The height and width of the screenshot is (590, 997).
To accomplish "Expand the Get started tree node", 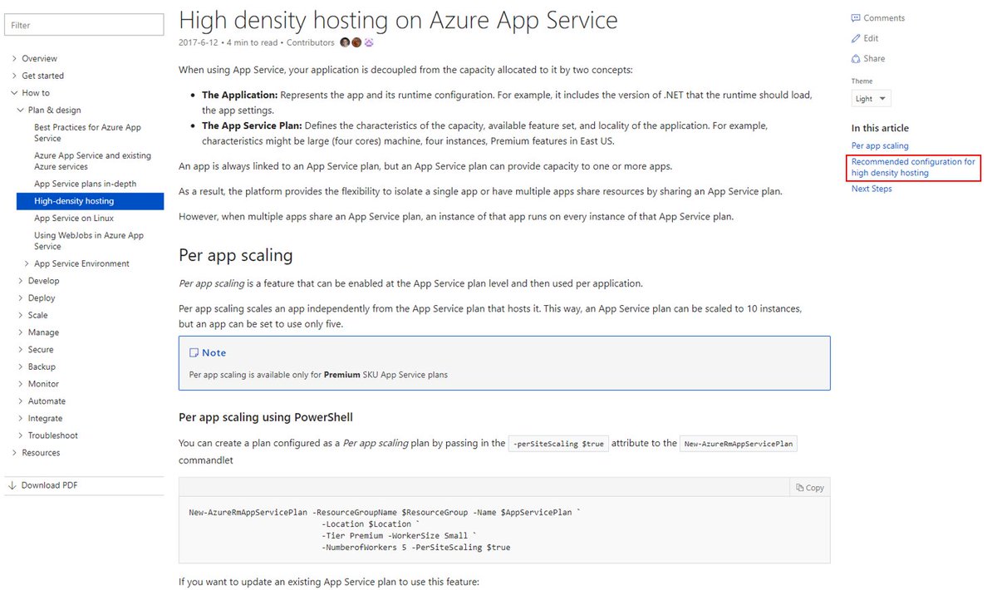I will click(x=14, y=76).
